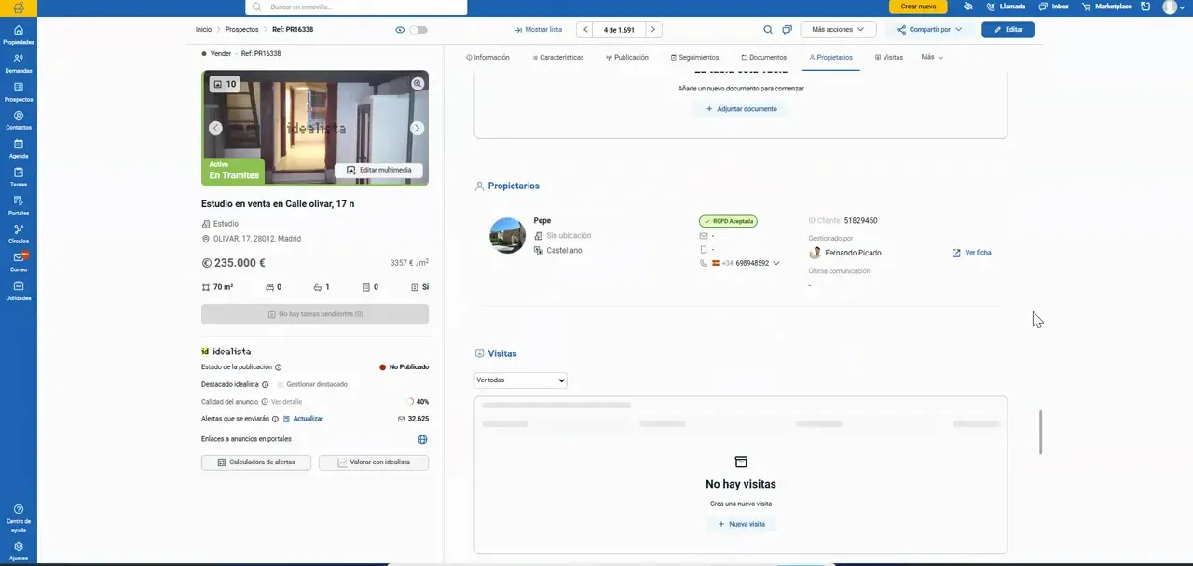Open the Inbox in the header
This screenshot has width=1193, height=566.
pyautogui.click(x=1053, y=7)
